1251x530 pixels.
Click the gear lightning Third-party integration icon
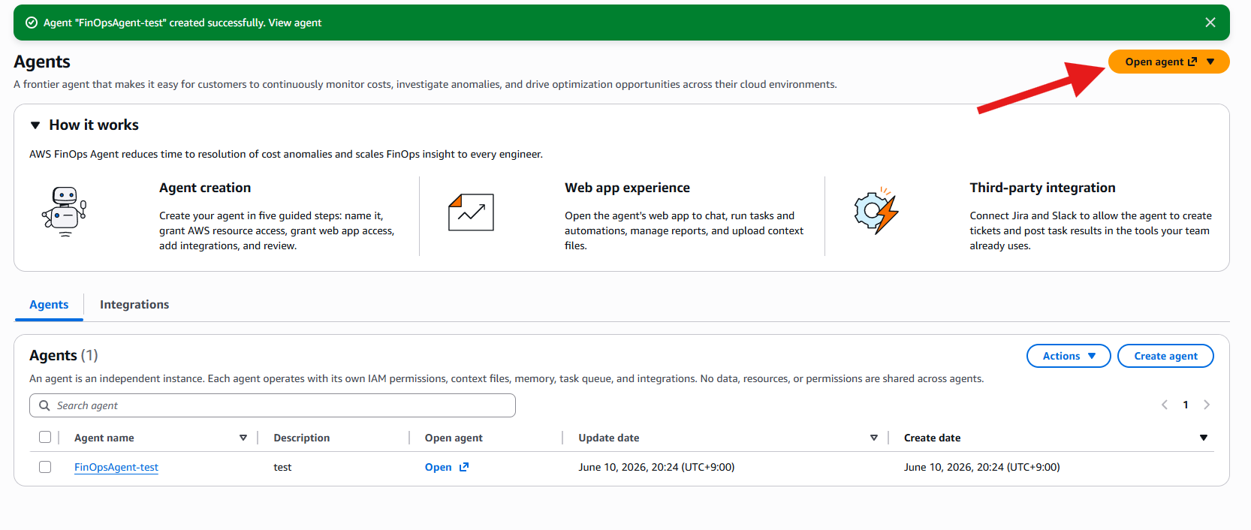point(876,212)
